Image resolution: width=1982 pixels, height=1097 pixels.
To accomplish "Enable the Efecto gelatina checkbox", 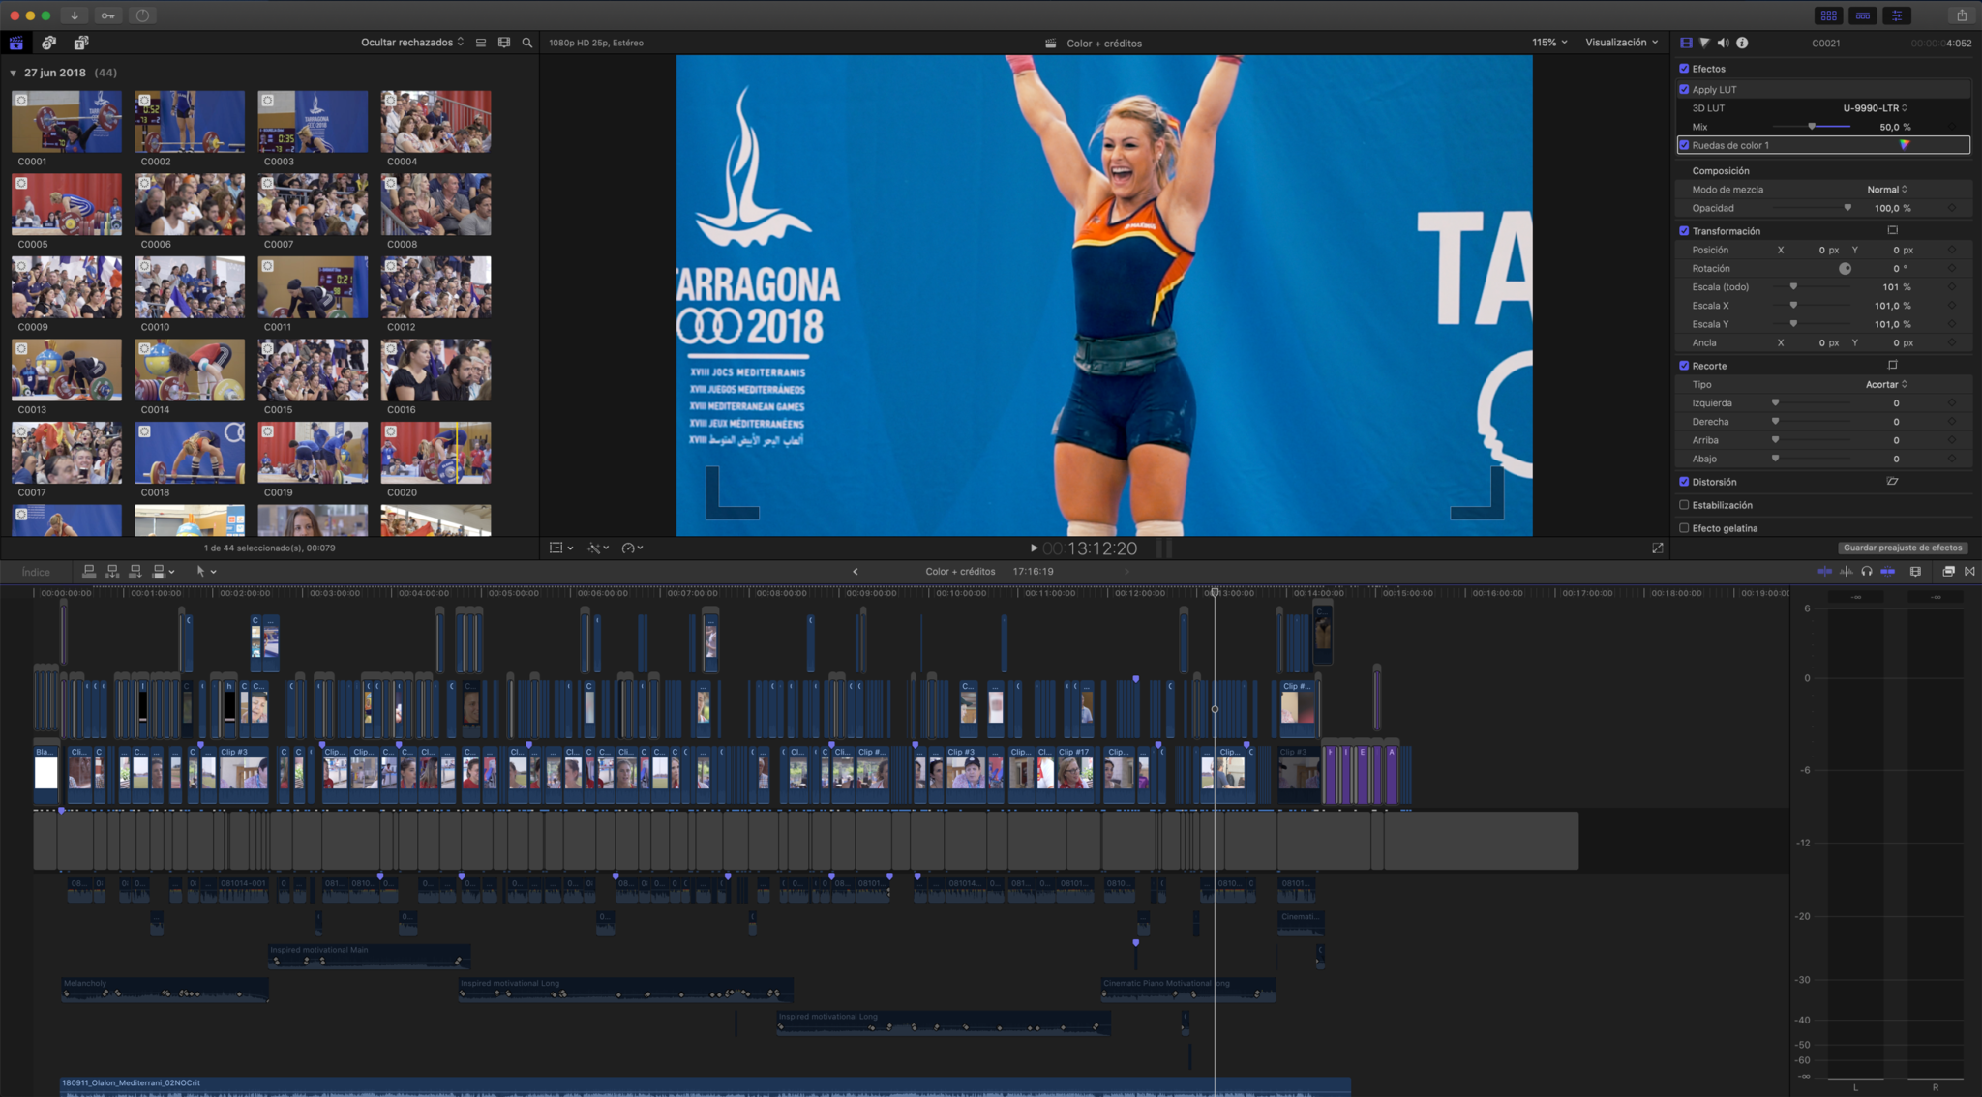I will pos(1684,528).
